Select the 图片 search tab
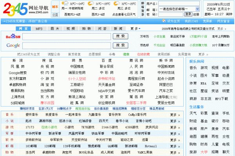235x156 pixels. coord(55,28)
